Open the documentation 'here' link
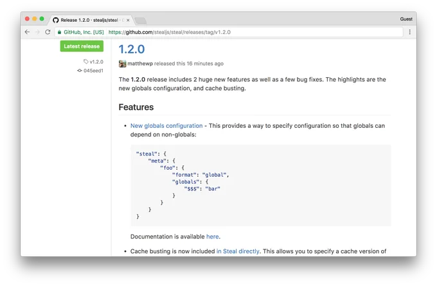 coord(212,237)
